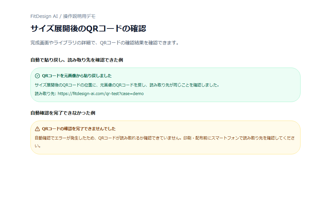331x212 pixels.
Task: Click the subheading 自動で貼り戻し、読み取り先を確認できた例
Action: click(77, 60)
